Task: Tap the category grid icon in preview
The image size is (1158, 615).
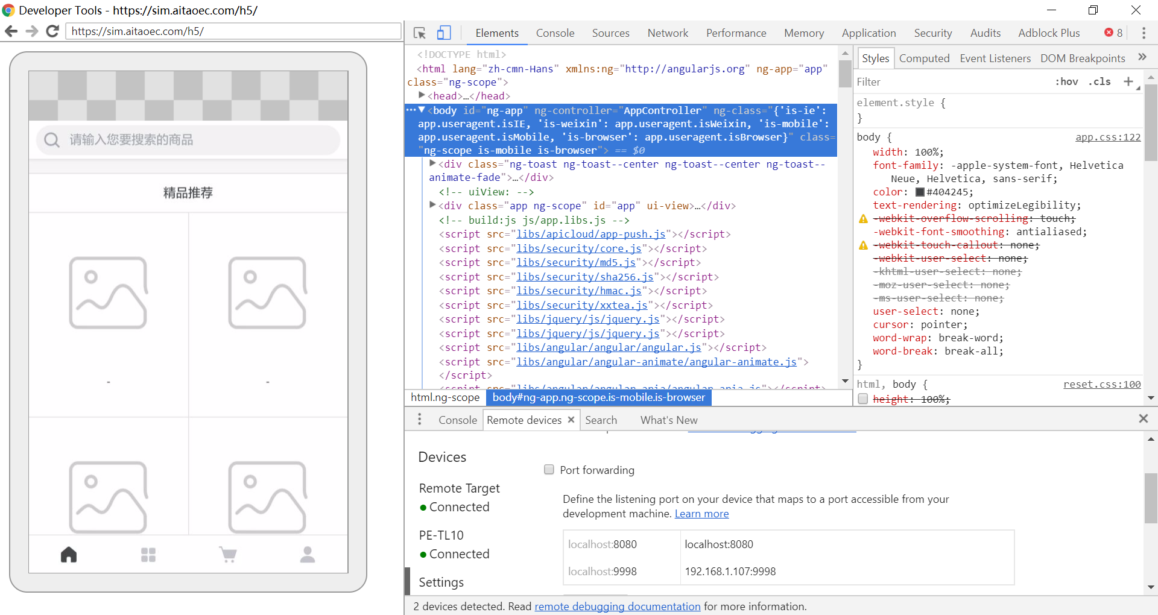Action: pos(148,555)
